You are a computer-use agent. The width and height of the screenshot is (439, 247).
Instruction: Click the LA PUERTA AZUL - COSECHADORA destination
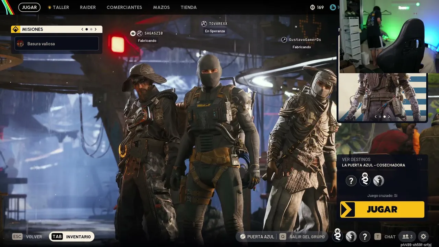pyautogui.click(x=373, y=165)
